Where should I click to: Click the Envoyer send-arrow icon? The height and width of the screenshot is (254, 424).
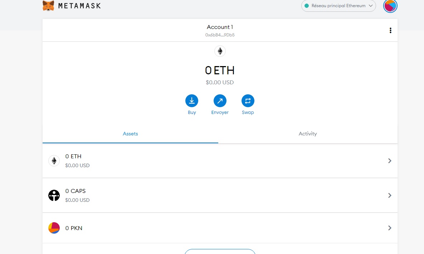[x=220, y=101]
